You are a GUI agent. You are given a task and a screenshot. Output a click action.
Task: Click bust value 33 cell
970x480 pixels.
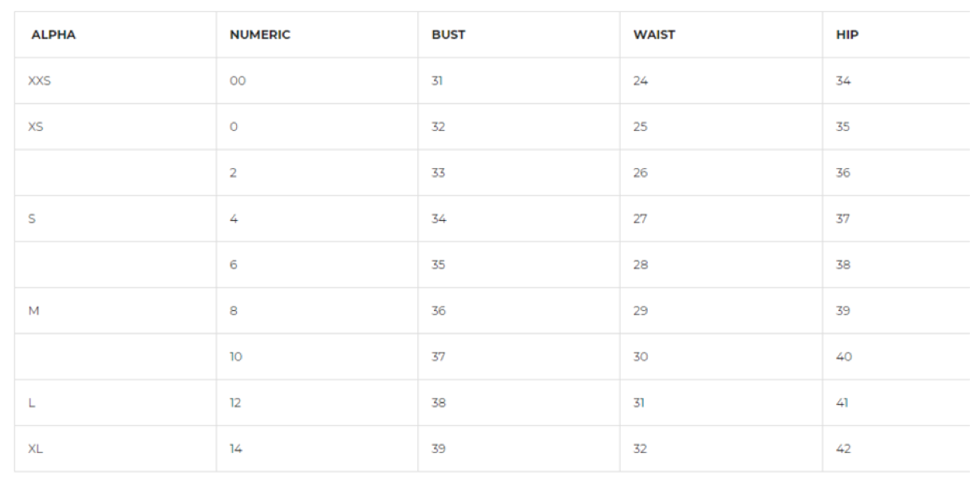click(438, 173)
